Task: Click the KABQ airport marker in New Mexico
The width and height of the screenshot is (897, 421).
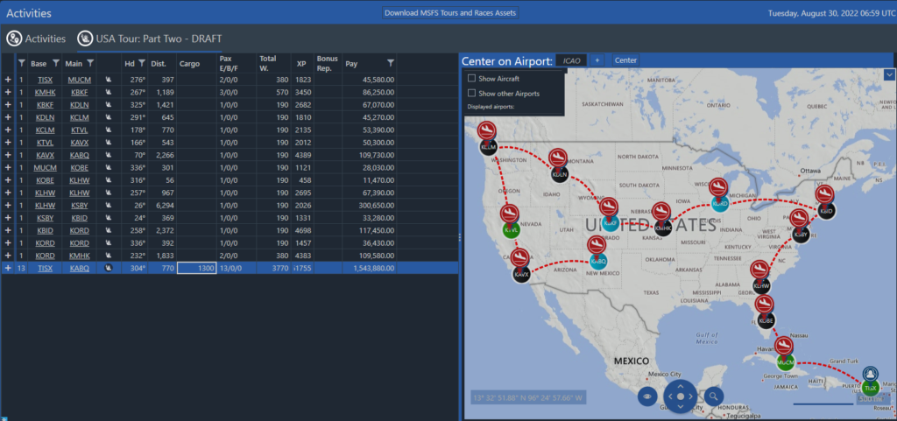Action: tap(597, 261)
